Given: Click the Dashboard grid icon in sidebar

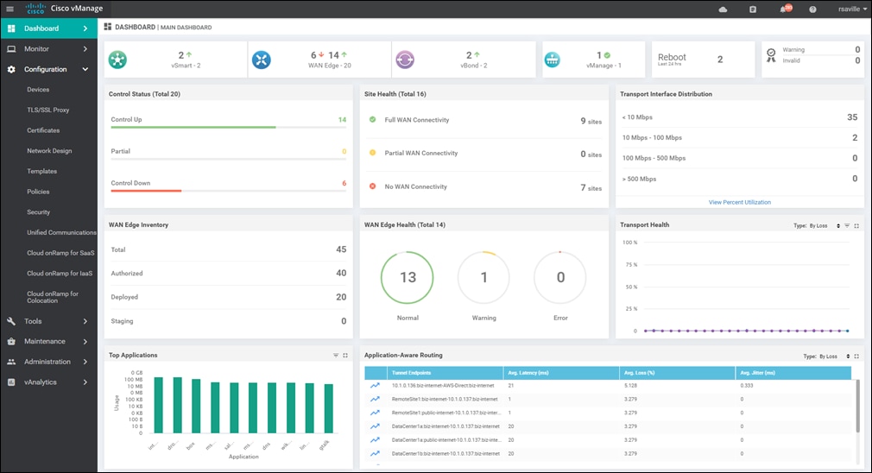Looking at the screenshot, I should click(x=11, y=28).
